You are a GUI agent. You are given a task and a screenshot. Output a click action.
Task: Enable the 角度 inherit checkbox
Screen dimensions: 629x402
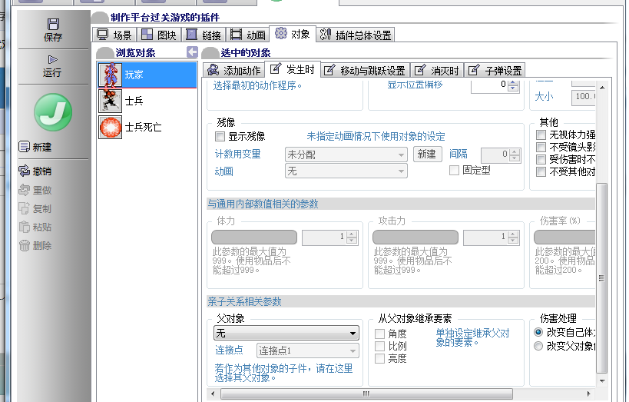pyautogui.click(x=379, y=334)
